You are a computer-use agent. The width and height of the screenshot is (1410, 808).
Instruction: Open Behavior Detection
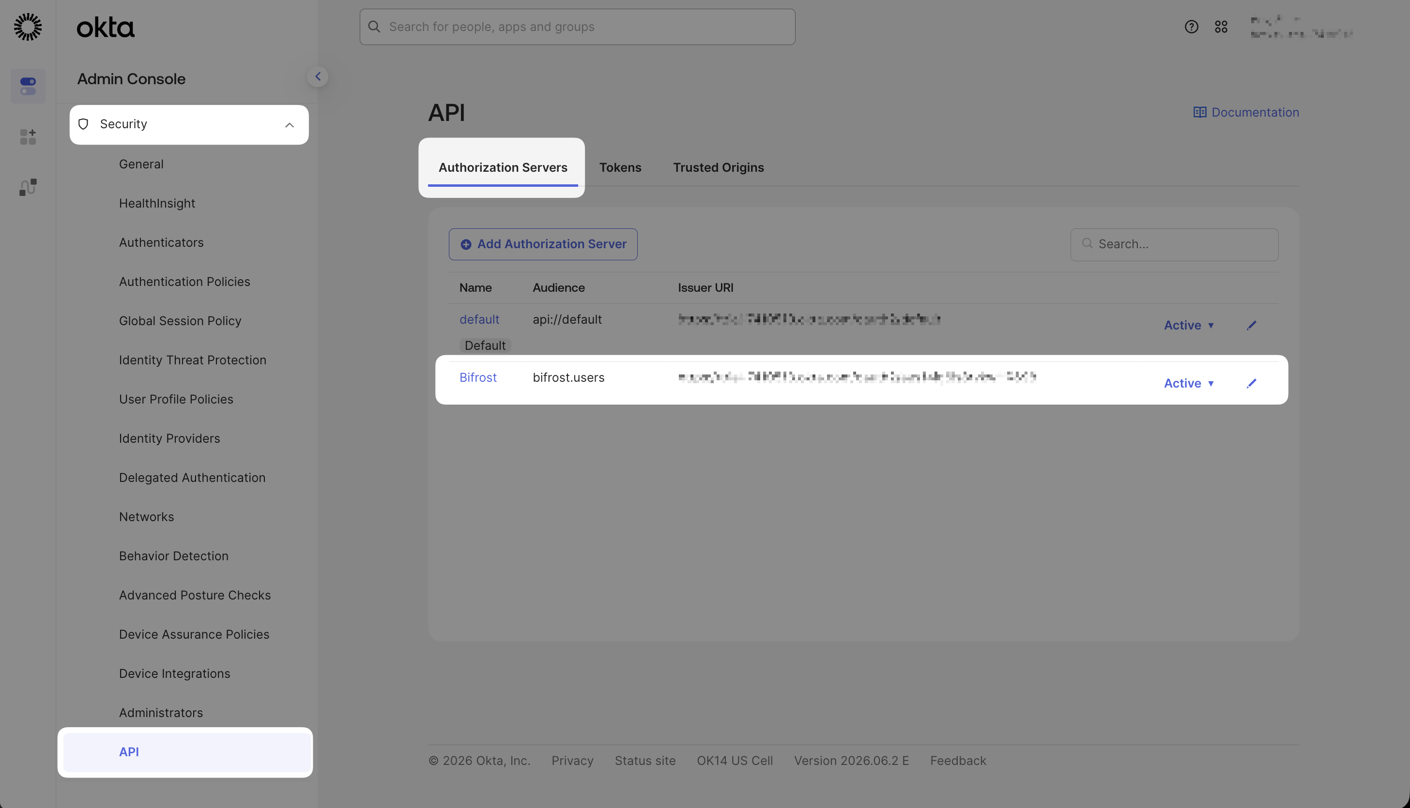pos(174,556)
